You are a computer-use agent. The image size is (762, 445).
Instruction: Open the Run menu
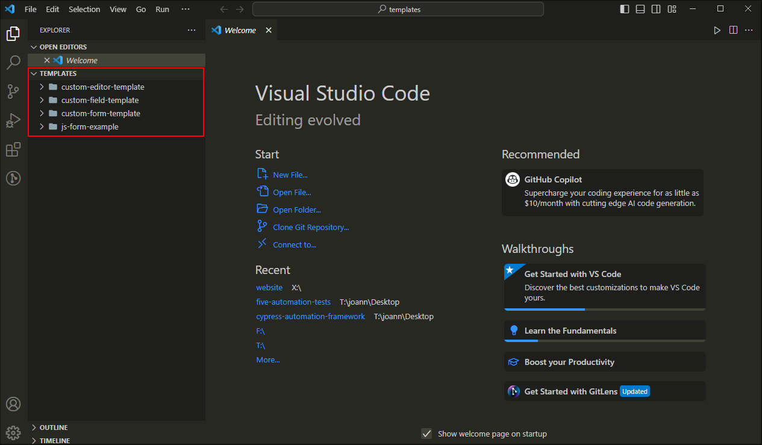click(x=162, y=9)
